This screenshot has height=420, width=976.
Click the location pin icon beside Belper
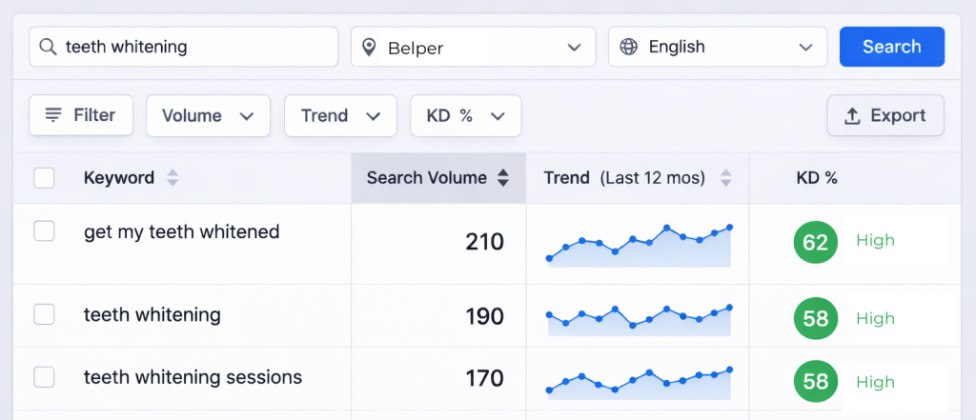coord(370,47)
